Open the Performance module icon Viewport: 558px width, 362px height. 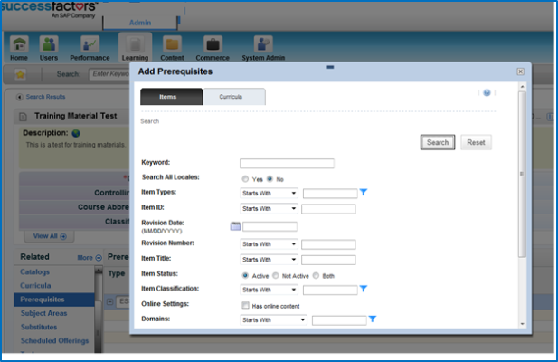point(90,44)
